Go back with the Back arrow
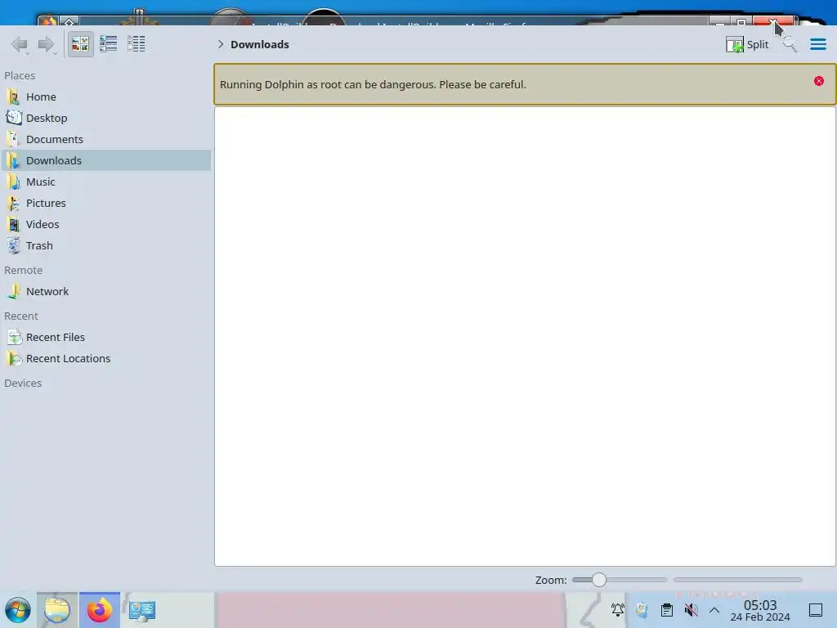837x628 pixels. 20,44
